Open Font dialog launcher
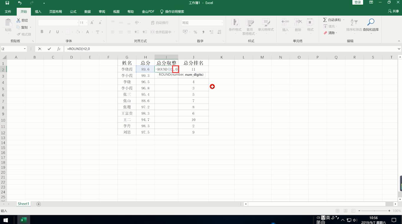Viewport: 402px width, 224px height. [104, 41]
